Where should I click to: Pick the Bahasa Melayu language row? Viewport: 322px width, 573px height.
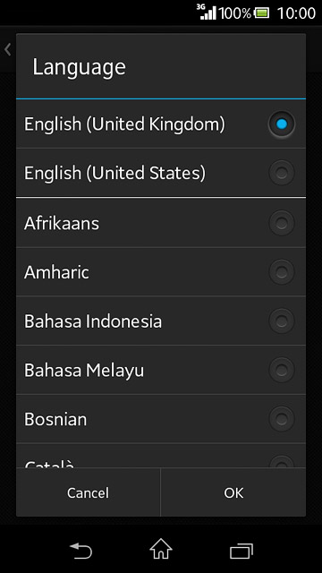click(x=161, y=370)
